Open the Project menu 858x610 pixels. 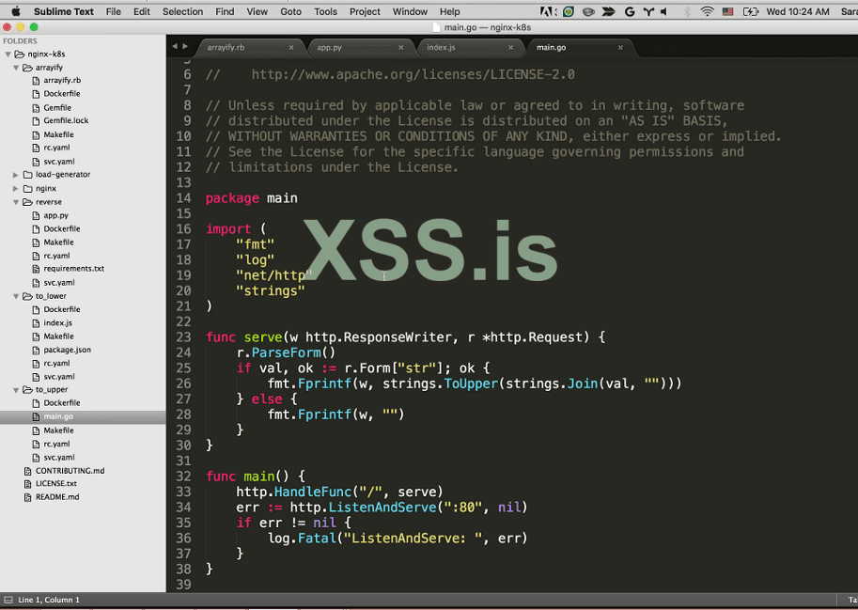coord(365,11)
